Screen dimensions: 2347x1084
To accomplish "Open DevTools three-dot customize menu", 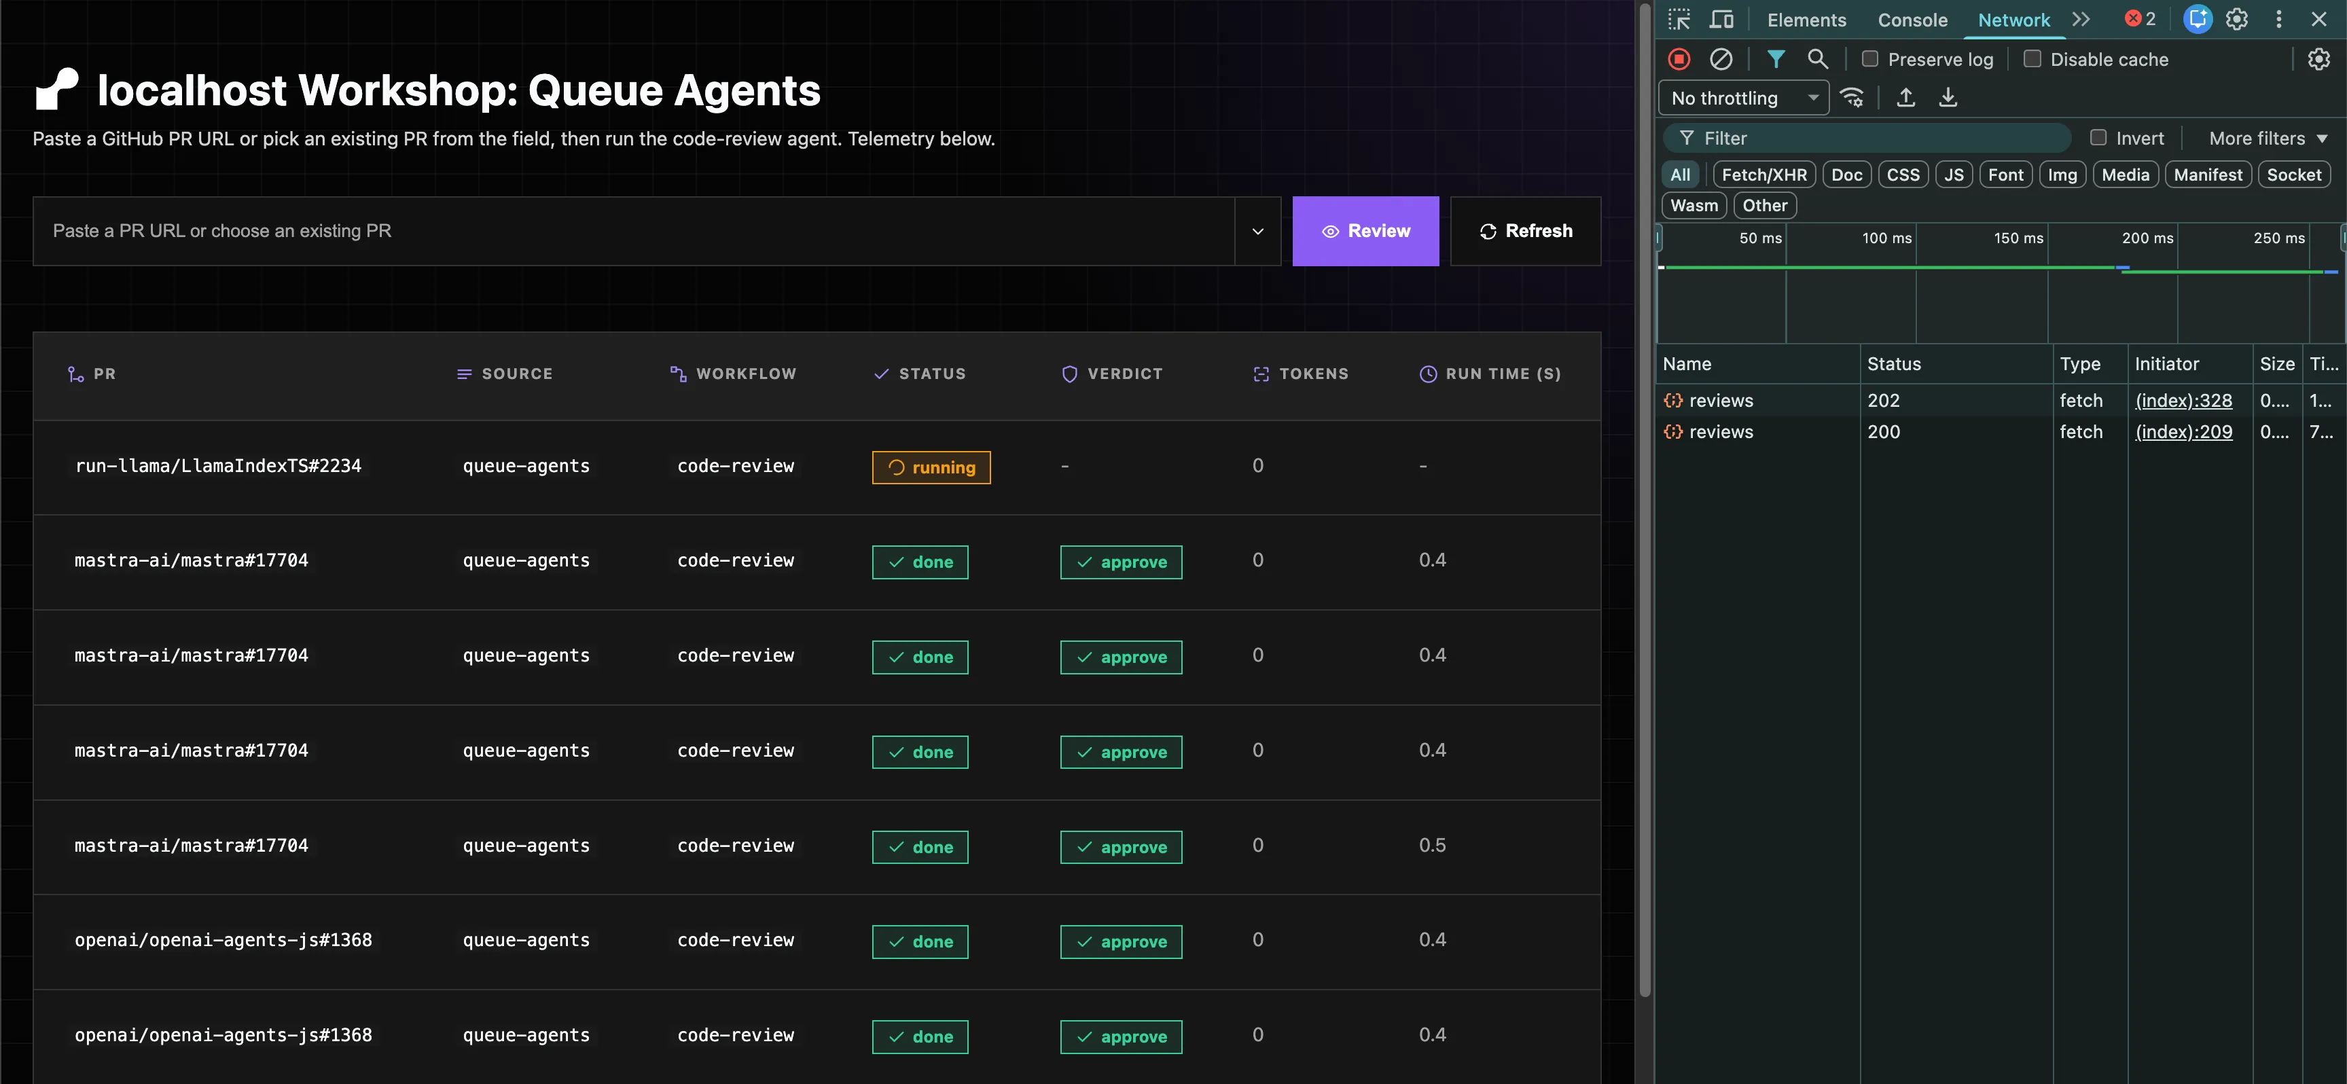I will pos(2278,19).
